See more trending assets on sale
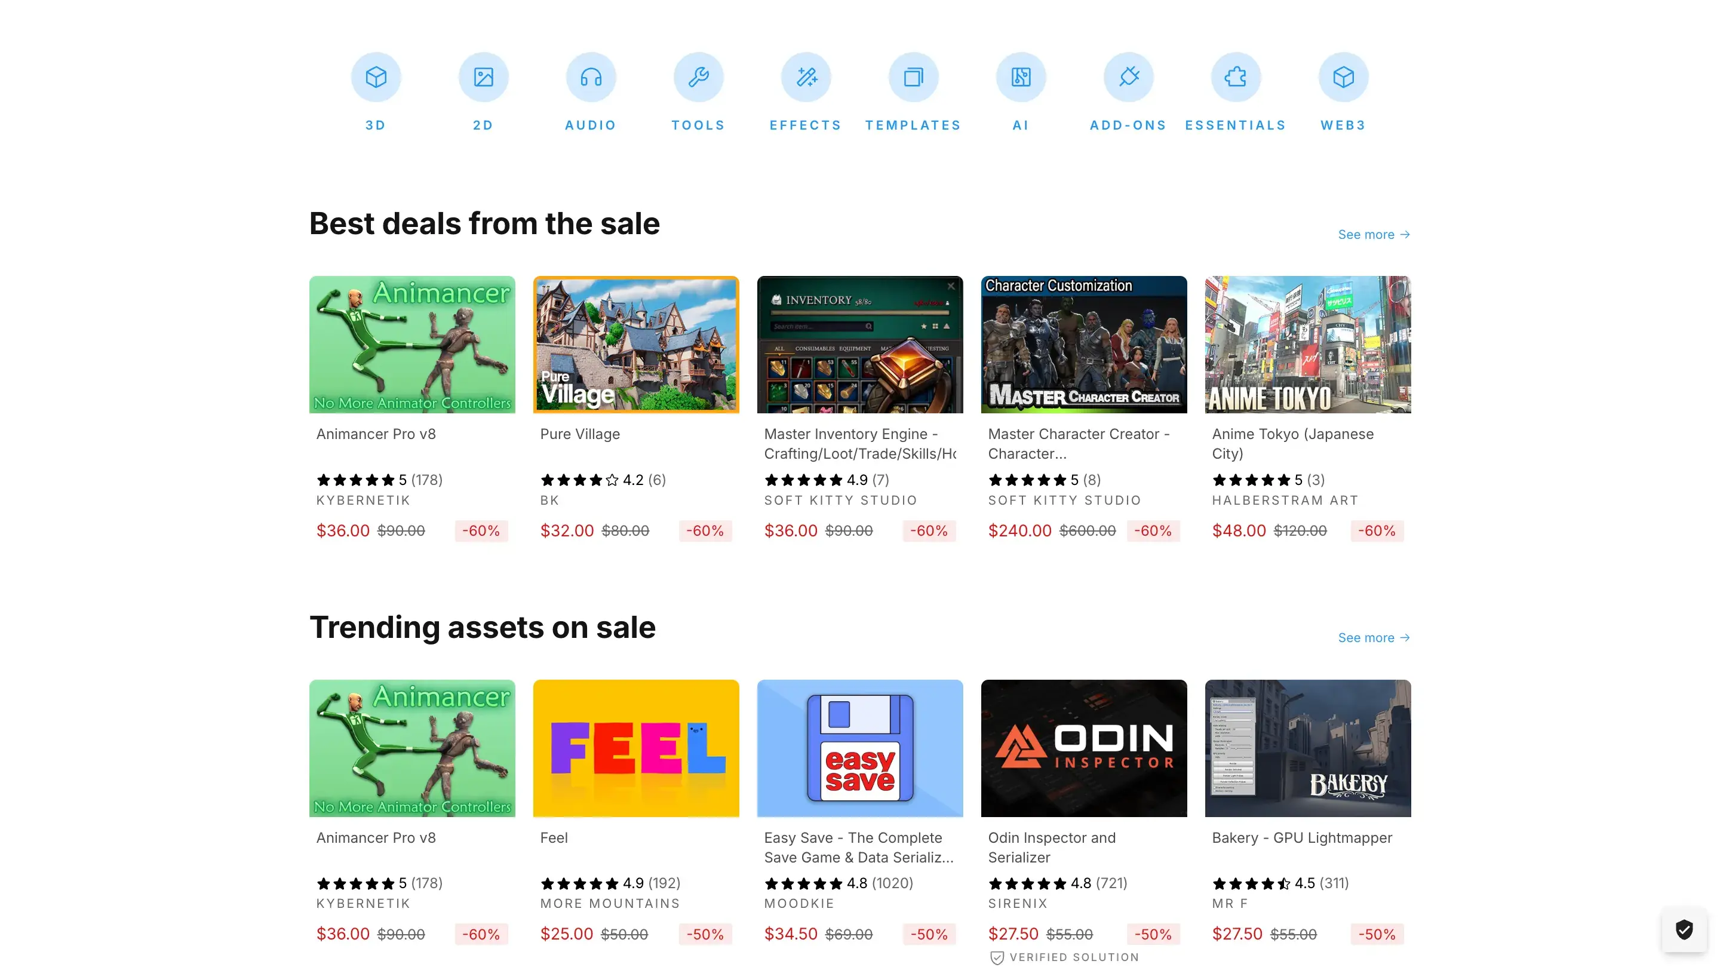 pyautogui.click(x=1374, y=637)
